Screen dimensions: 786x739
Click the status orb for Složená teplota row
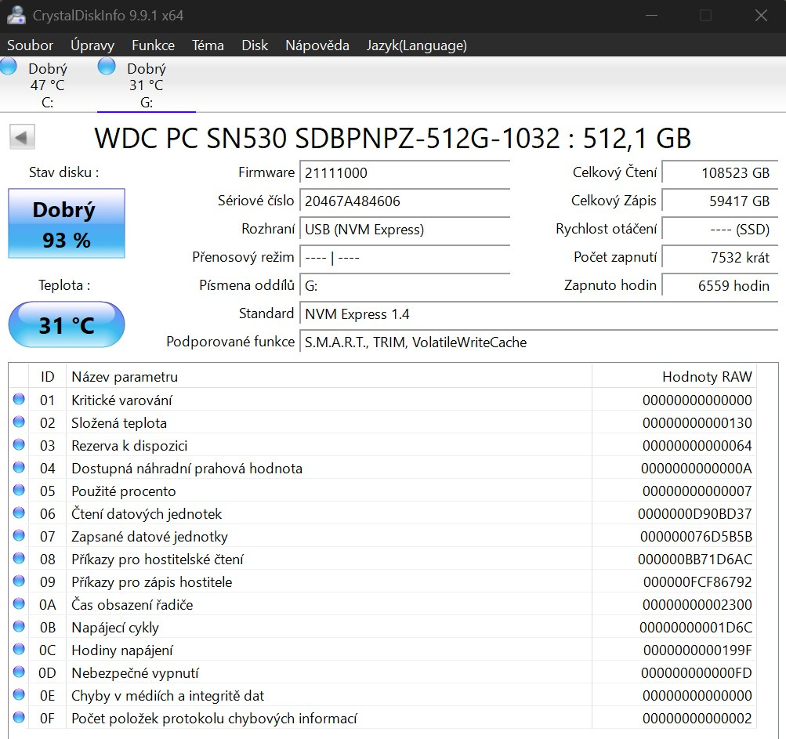click(19, 422)
